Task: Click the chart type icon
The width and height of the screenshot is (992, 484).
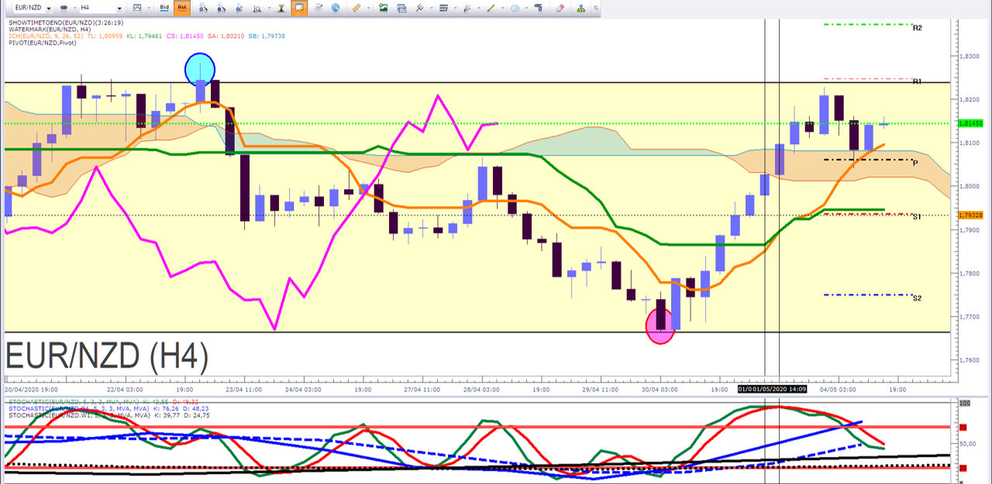Action: (137, 8)
